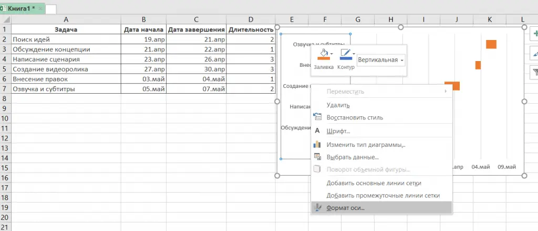The image size is (538, 231).
Task: Open the Вертикальная chart element dropdown
Action: (381, 60)
